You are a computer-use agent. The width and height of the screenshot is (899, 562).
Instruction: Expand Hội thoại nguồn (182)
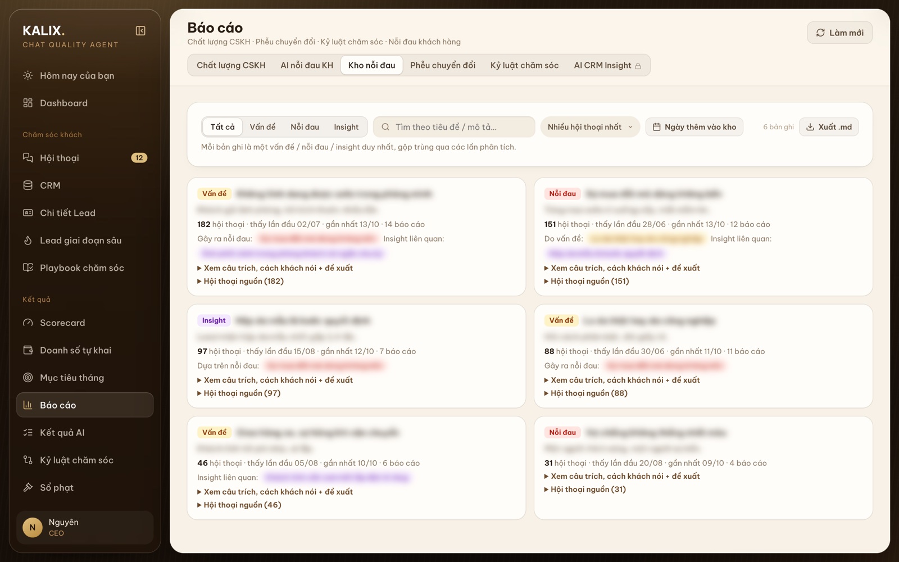point(240,282)
